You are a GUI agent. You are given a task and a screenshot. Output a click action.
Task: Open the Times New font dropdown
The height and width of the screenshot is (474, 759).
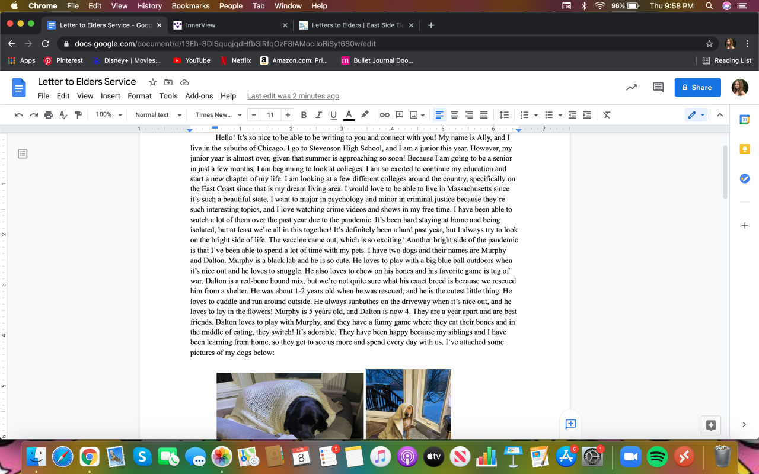[219, 115]
